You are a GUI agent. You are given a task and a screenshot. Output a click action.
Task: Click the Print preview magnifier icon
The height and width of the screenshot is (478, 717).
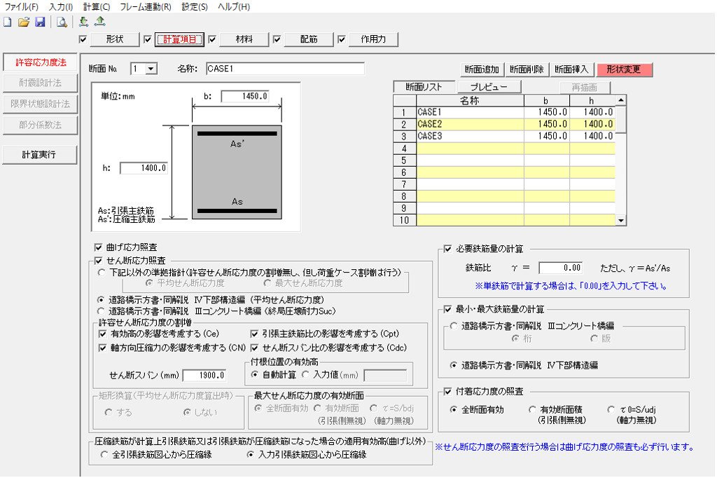coord(62,22)
